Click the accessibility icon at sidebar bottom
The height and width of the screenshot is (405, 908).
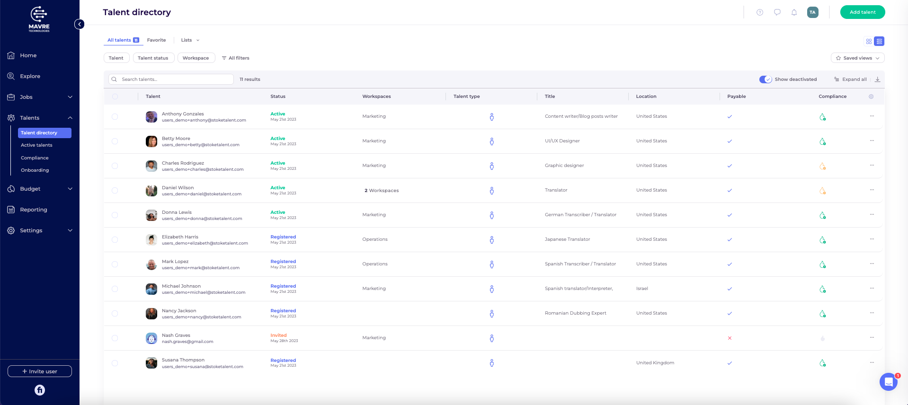coord(40,390)
